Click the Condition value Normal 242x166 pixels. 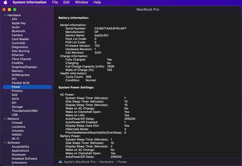pos(90,80)
